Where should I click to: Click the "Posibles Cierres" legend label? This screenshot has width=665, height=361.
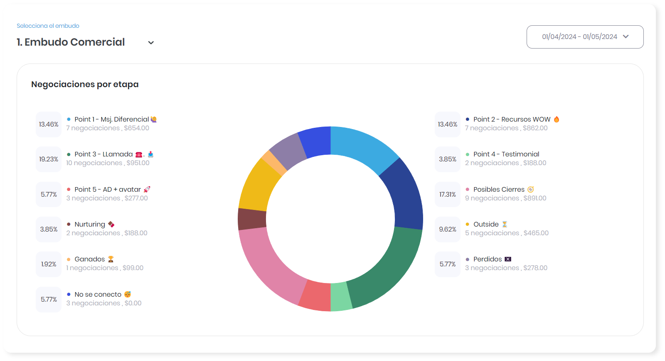click(499, 190)
